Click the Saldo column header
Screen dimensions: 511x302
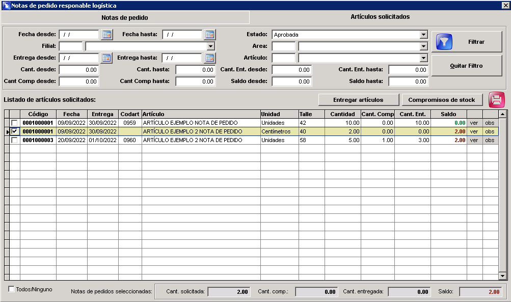(x=449, y=114)
